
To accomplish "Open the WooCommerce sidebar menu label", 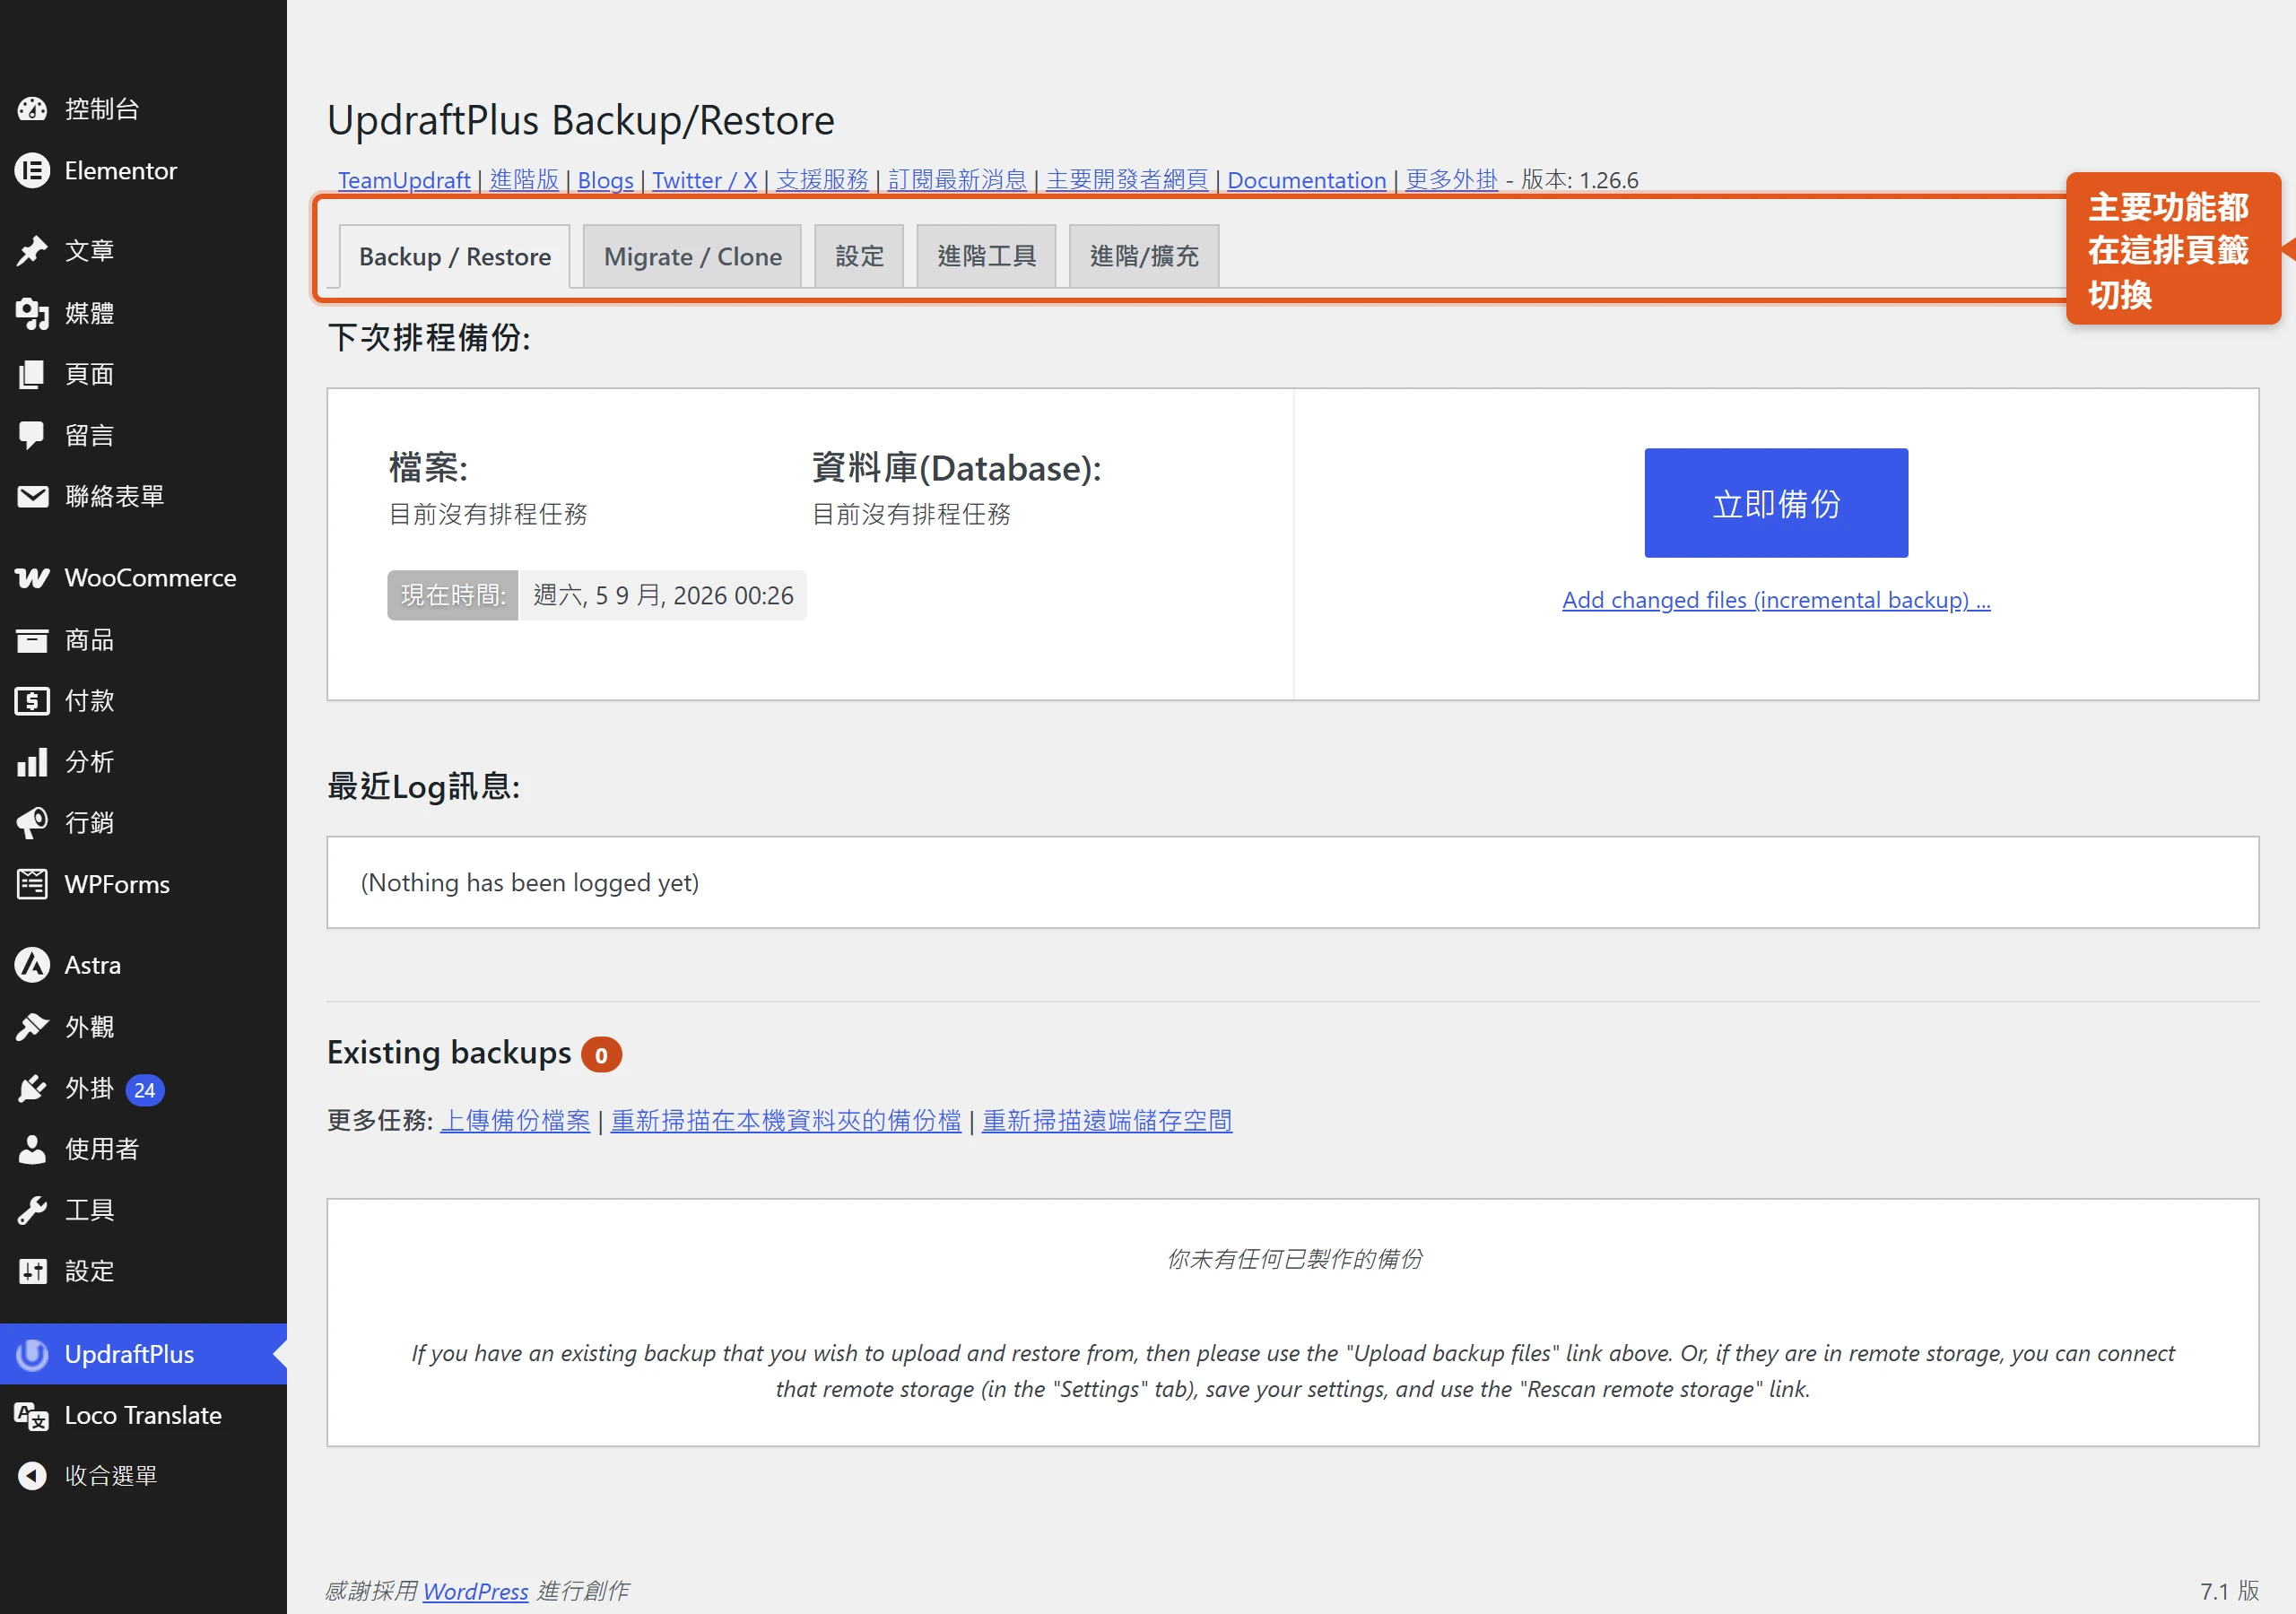I will 150,578.
